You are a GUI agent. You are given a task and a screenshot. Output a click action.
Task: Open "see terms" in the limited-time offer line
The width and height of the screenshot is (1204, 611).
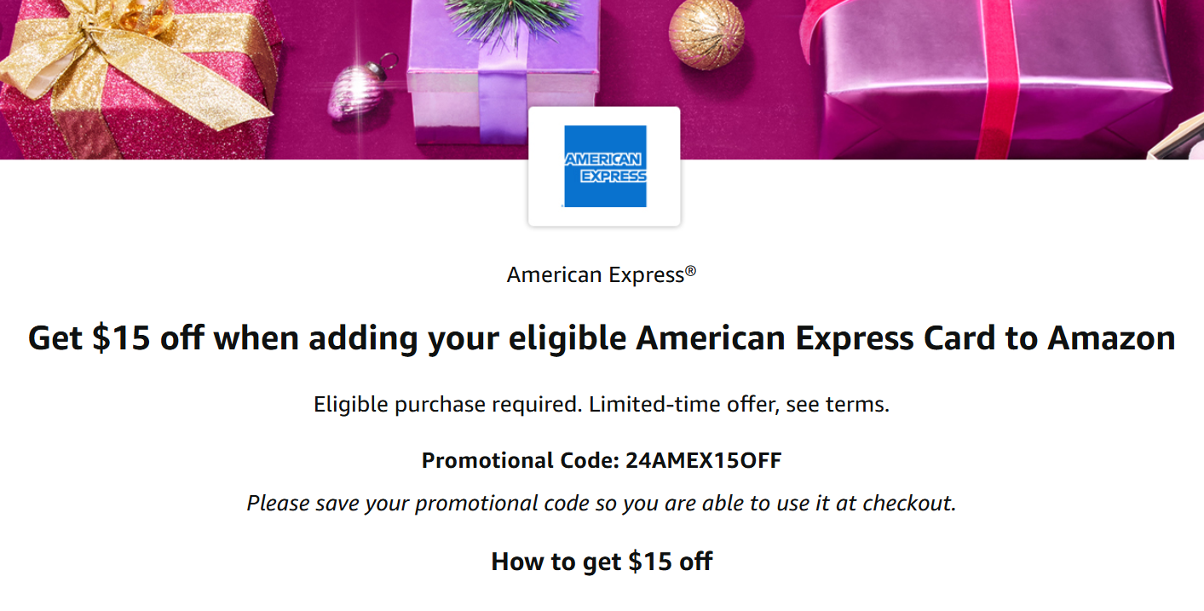[838, 404]
